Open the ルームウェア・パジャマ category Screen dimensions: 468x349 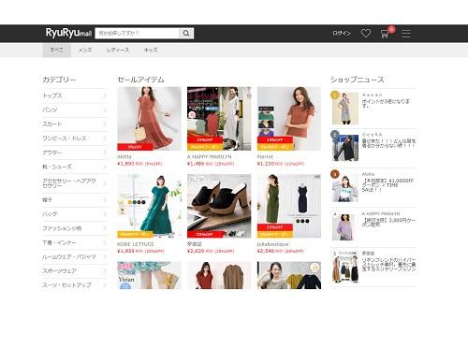click(74, 256)
